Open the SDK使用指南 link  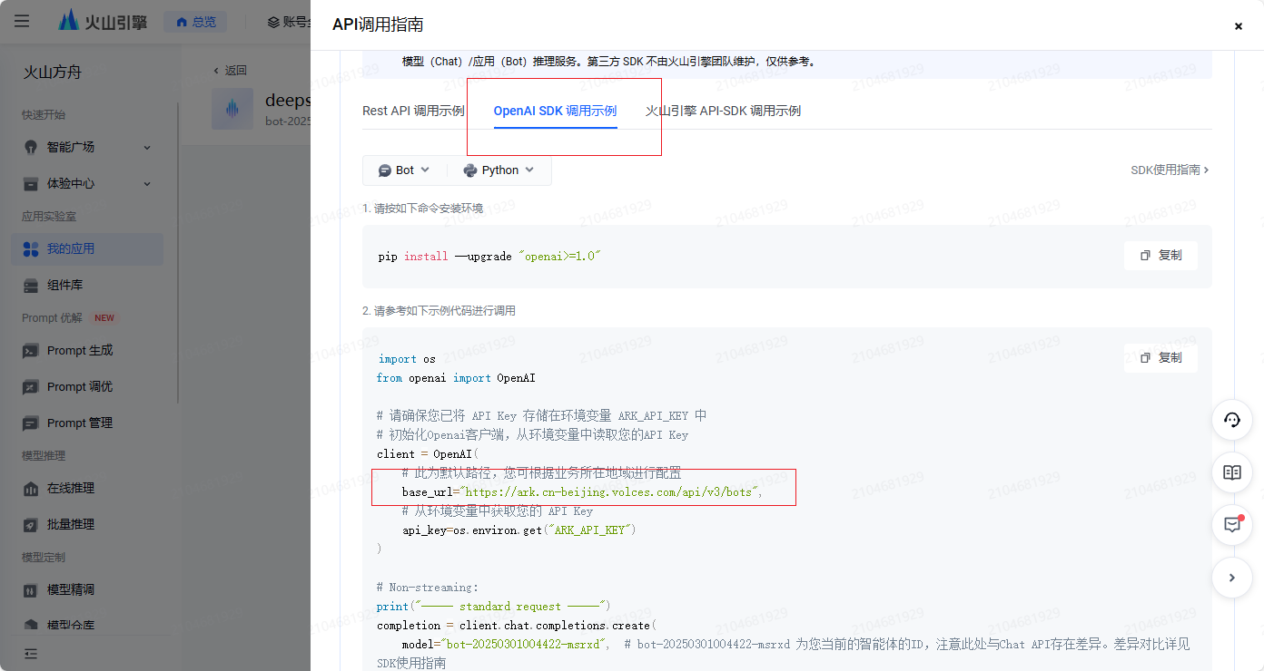[1170, 170]
